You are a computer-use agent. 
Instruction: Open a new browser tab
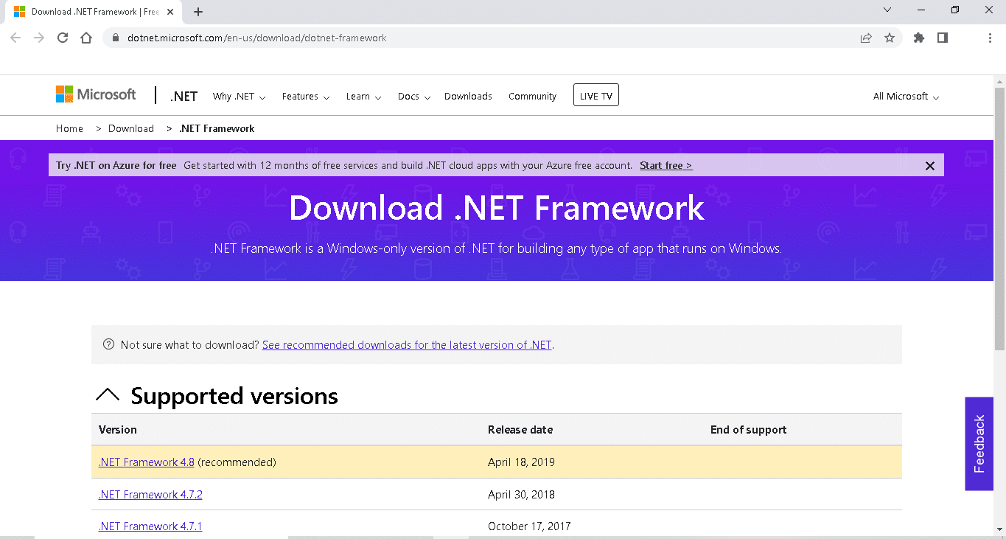coord(198,12)
